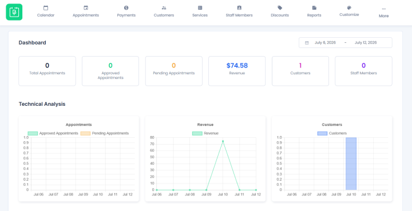Click the Jul 10 revenue peak point
The image size is (412, 211).
223,141
